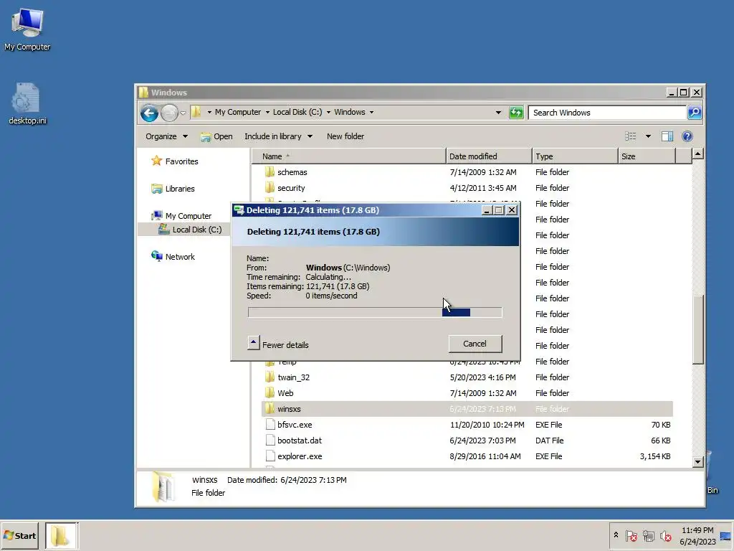Click the Local Disk (C:) breadcrumb segment
This screenshot has height=551, width=734.
point(297,113)
